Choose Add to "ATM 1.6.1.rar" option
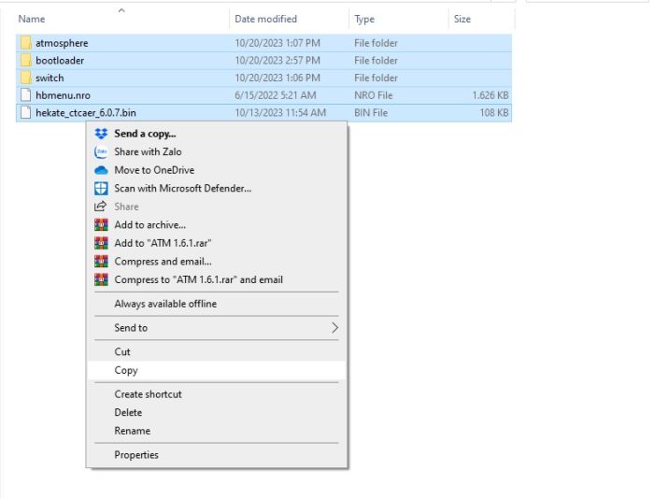654x499 pixels. click(164, 243)
